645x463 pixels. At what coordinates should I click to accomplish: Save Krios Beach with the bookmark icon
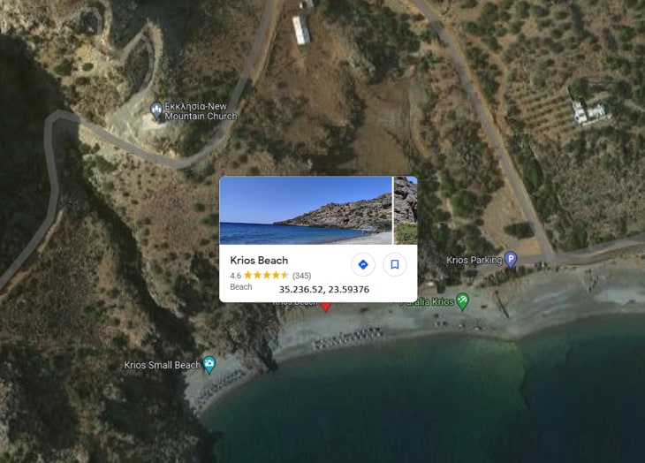pyautogui.click(x=394, y=264)
